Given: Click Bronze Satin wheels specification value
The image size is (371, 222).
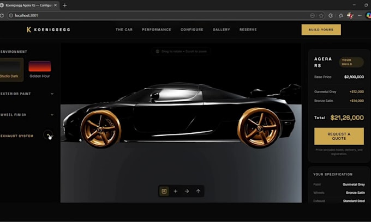Looking at the screenshot, I should click(x=355, y=193).
